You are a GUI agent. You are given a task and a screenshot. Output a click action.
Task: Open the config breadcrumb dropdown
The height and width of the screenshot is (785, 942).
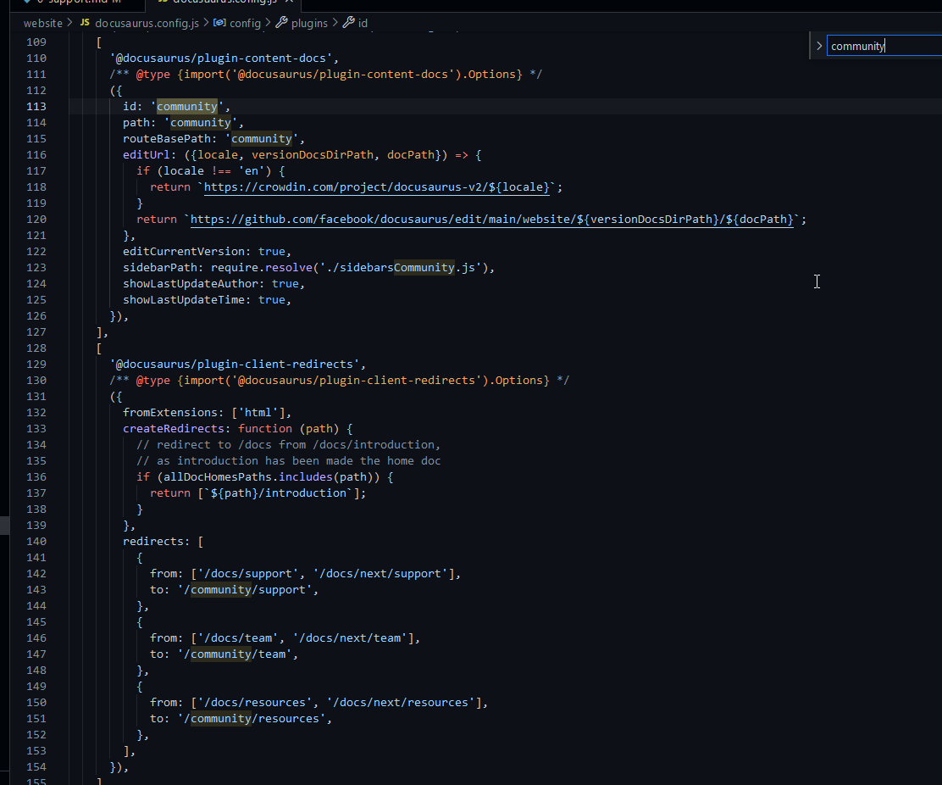(245, 23)
